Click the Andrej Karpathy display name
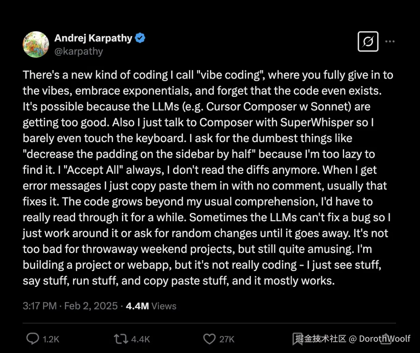This screenshot has width=420, height=353. 93,38
